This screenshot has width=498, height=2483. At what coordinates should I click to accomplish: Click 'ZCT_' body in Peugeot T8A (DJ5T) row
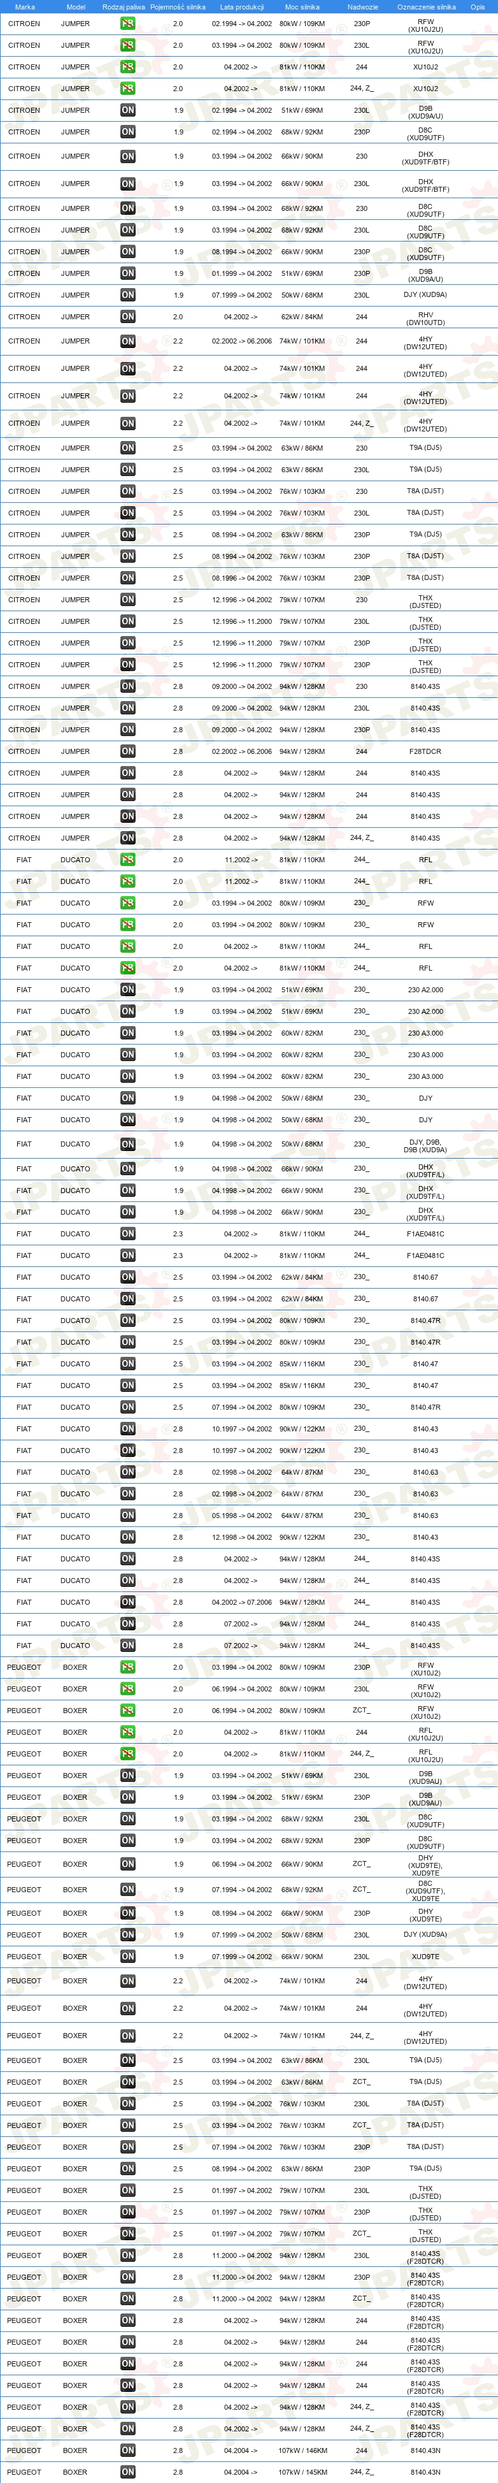(361, 2125)
